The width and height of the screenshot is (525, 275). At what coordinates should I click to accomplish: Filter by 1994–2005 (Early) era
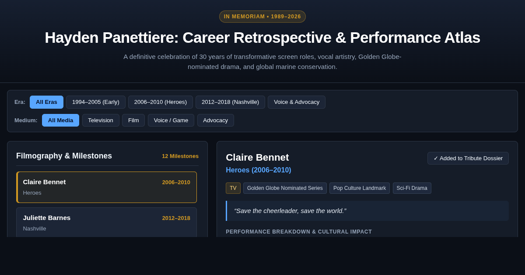pyautogui.click(x=96, y=102)
